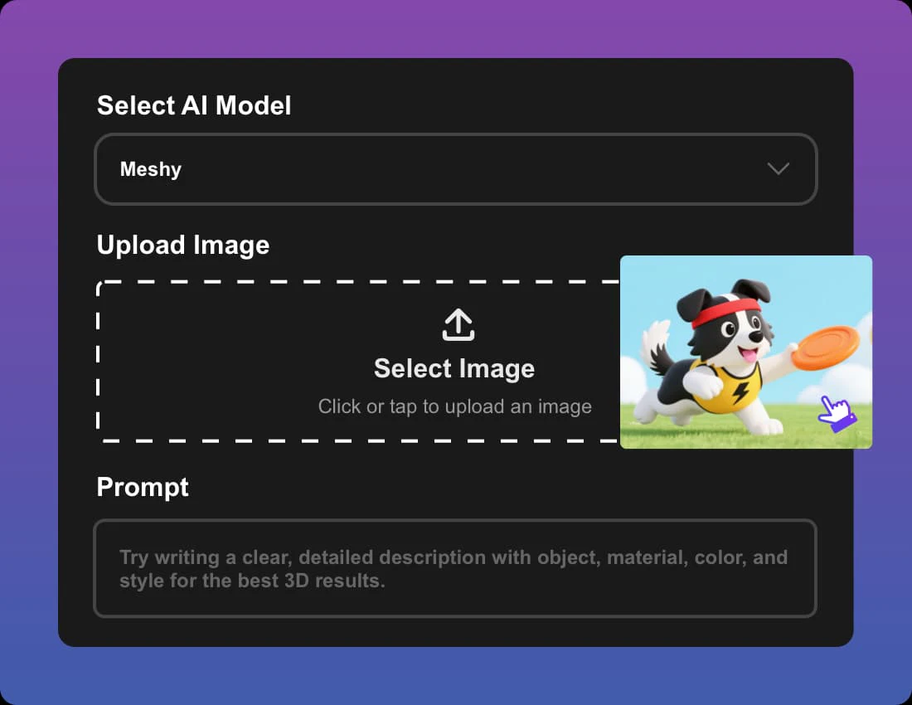912x705 pixels.
Task: Expand the model list via the chevron arrow
Action: (778, 169)
